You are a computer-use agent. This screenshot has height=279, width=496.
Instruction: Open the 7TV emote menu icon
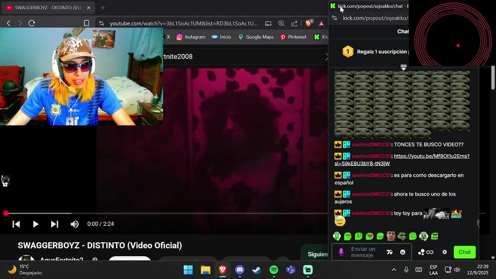point(389,252)
